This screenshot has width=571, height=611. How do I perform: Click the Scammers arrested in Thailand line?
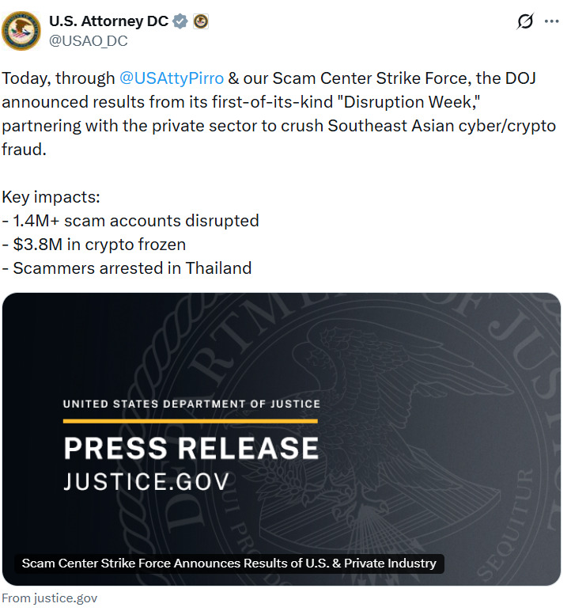point(127,268)
